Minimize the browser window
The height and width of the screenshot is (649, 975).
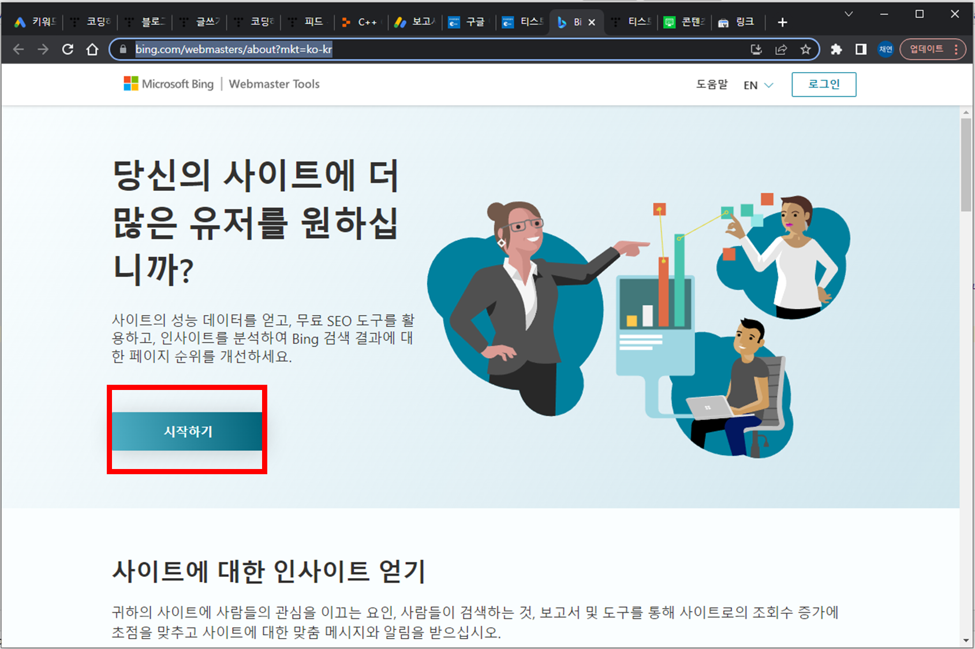[x=884, y=14]
